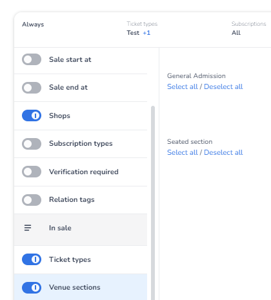Screen dimensions: 271x300
Task: Click the In sale list icon
Action: coord(28,228)
